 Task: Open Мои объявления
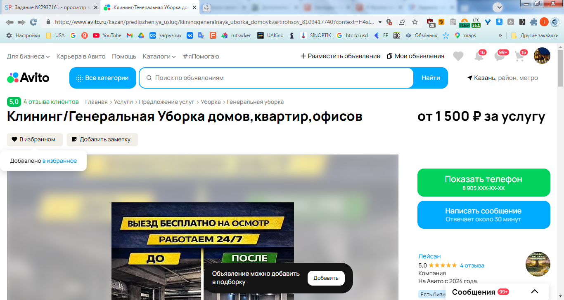[416, 56]
